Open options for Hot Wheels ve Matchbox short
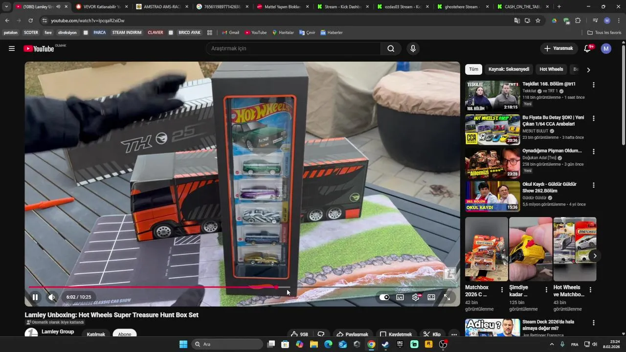Screen dimensions: 626x352 [x=590, y=289]
